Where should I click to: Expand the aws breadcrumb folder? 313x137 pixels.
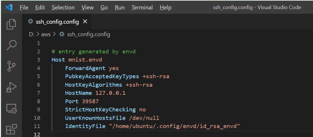(x=46, y=34)
